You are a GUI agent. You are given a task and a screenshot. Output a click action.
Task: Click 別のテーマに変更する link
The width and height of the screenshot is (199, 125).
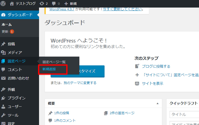tap(80, 83)
